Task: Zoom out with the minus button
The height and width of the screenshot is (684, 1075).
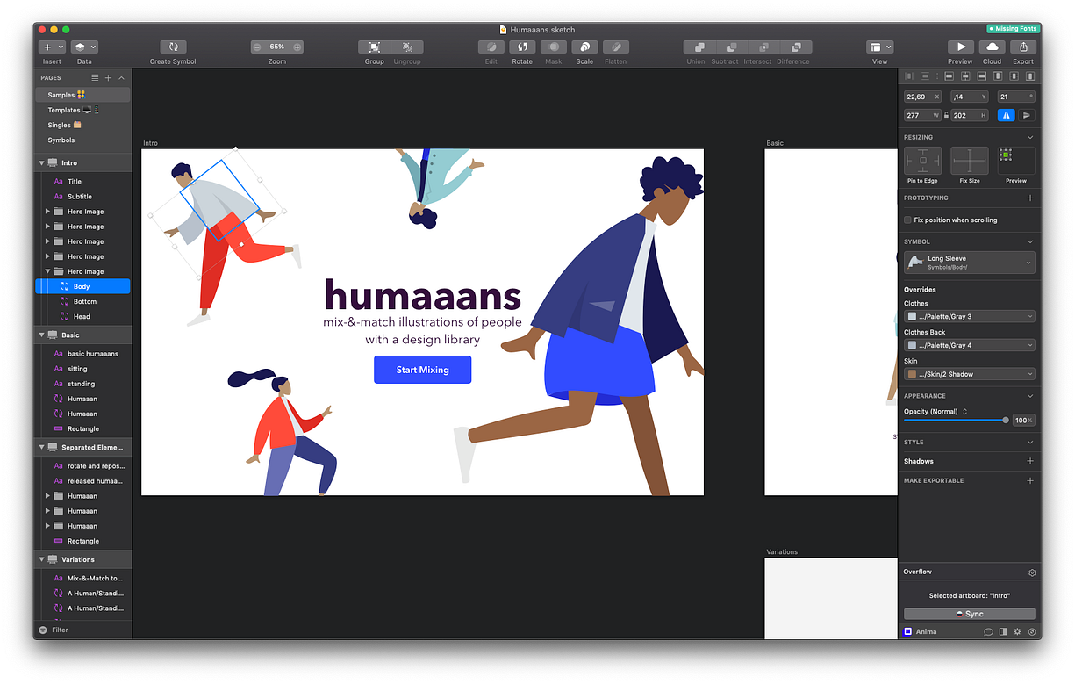Action: (257, 47)
